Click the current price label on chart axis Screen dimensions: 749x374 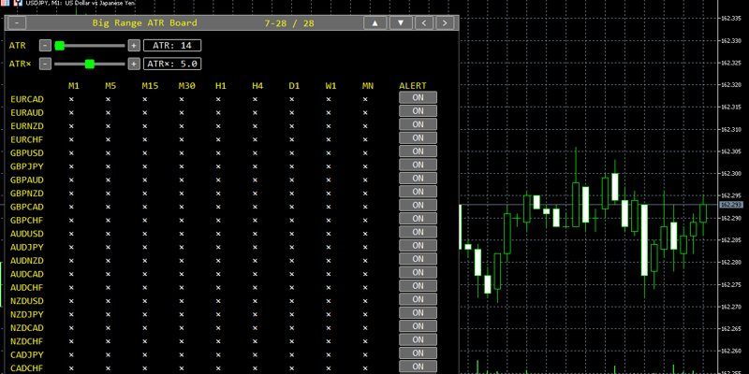731,205
